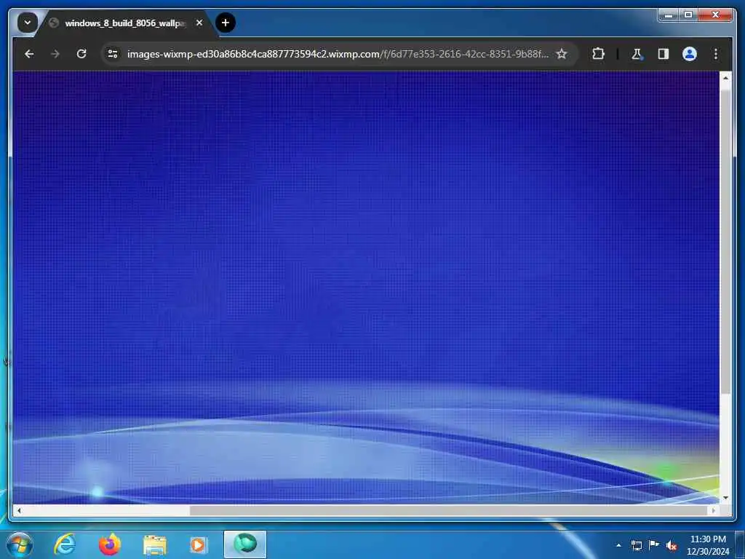
Task: Maximize the browser window
Action: tap(688, 15)
